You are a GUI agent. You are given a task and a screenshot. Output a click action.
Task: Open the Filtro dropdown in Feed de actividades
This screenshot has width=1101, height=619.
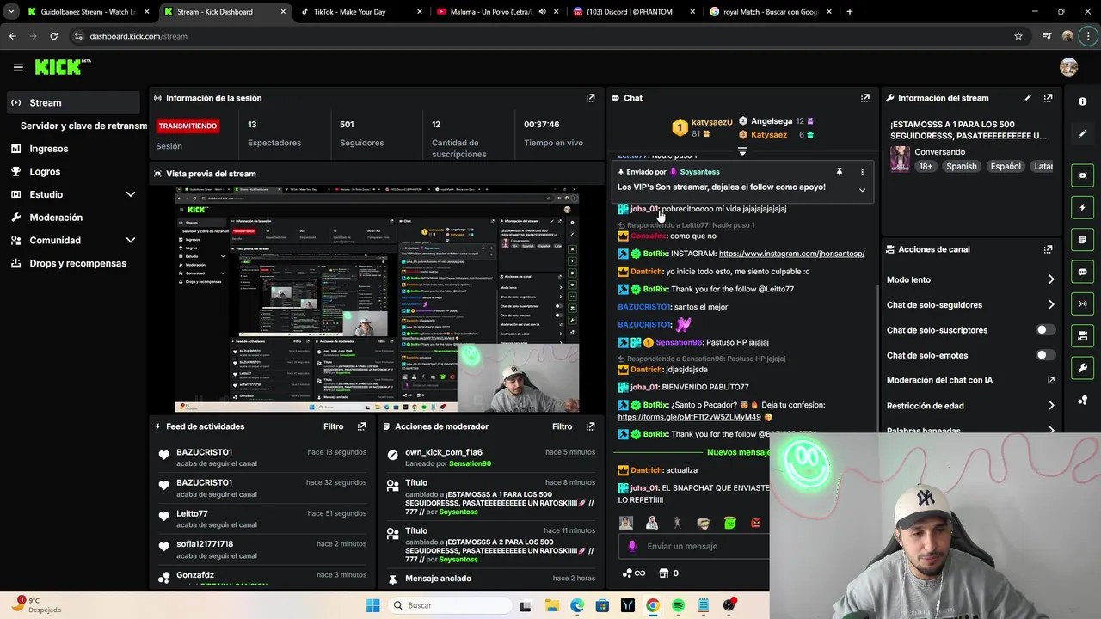click(x=334, y=426)
